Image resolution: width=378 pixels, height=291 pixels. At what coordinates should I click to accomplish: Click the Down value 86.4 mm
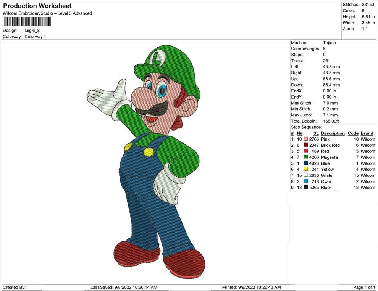pyautogui.click(x=331, y=85)
